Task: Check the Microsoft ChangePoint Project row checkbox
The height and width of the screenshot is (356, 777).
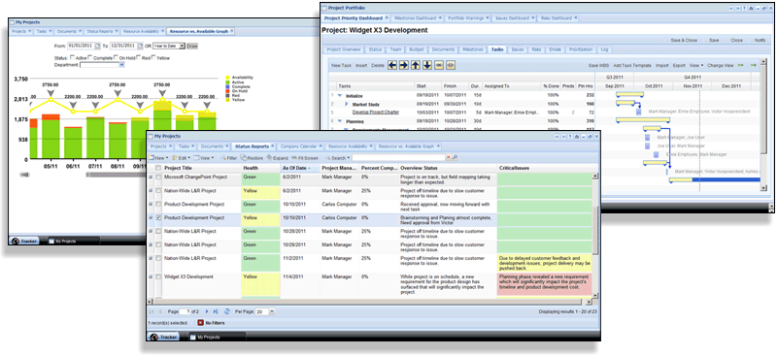Action: pyautogui.click(x=158, y=177)
